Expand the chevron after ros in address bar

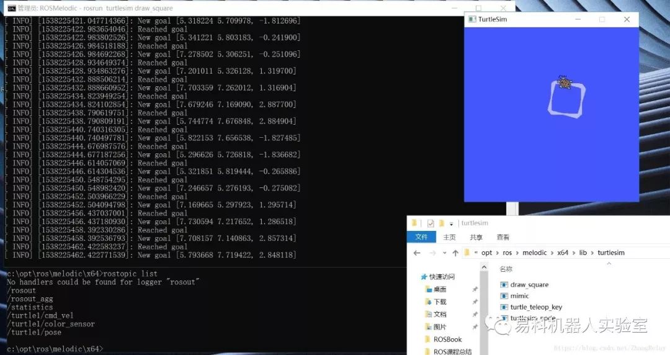click(x=517, y=253)
